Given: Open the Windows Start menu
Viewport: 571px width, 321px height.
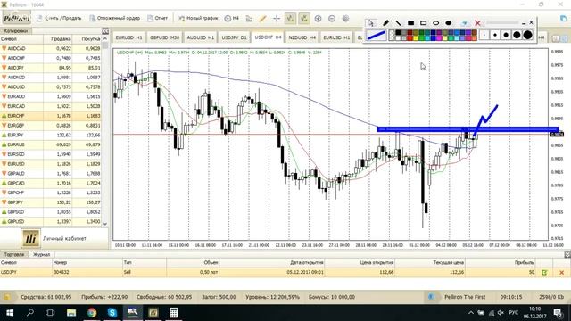Looking at the screenshot, I should coord(10,313).
